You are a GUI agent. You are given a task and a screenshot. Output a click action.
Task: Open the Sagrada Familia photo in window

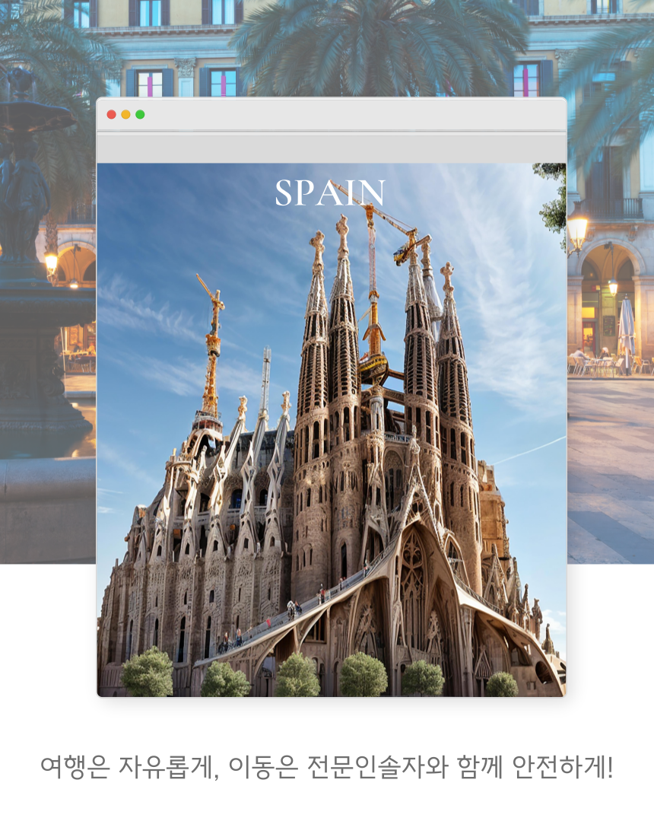(x=332, y=430)
